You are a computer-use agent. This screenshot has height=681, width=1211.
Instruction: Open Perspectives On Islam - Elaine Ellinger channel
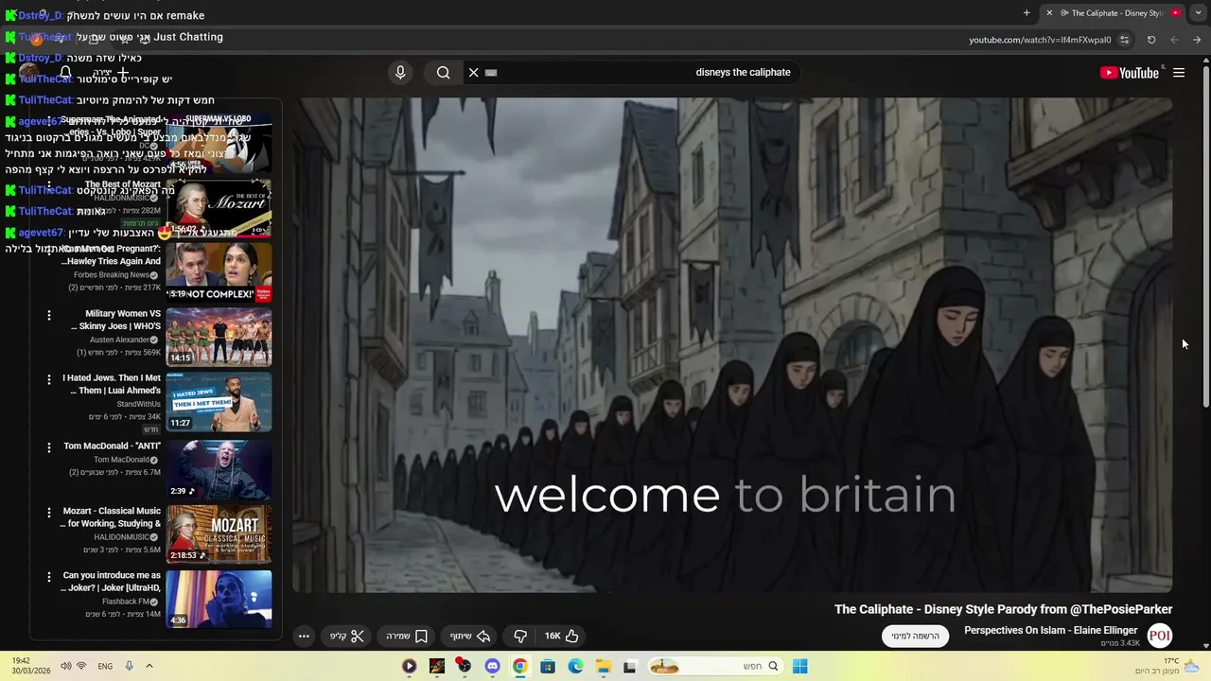(1050, 630)
